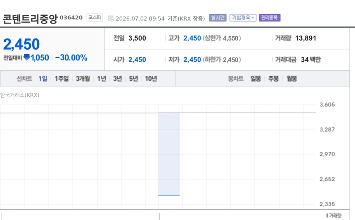
Task: Show the 10년 line chart
Action: [x=151, y=79]
